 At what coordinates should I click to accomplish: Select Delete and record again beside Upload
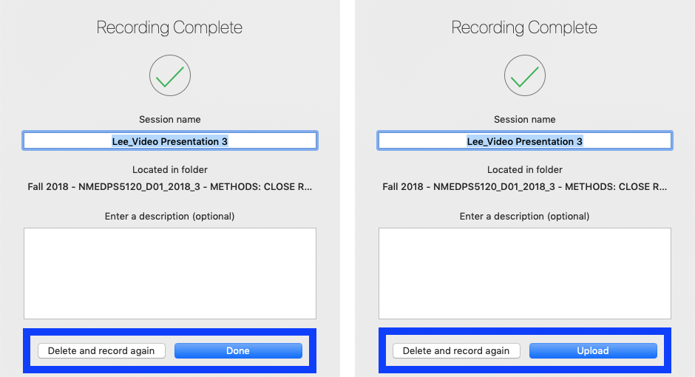[x=456, y=351]
